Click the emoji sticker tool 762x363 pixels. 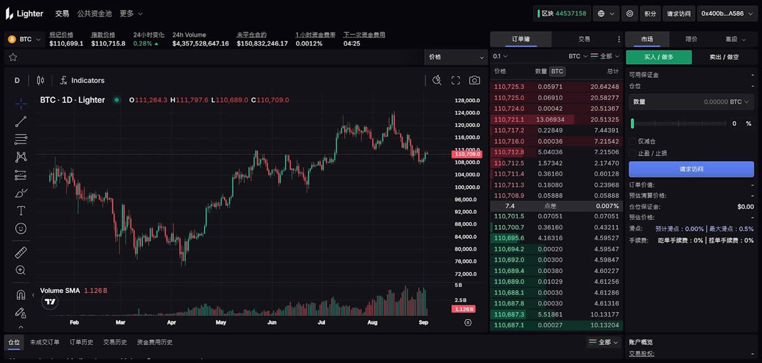coord(20,228)
